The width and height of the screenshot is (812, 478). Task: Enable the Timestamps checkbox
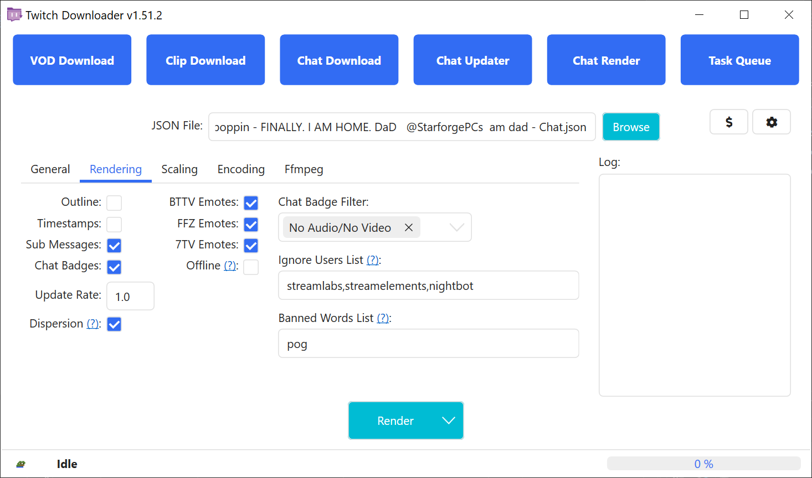(x=114, y=224)
